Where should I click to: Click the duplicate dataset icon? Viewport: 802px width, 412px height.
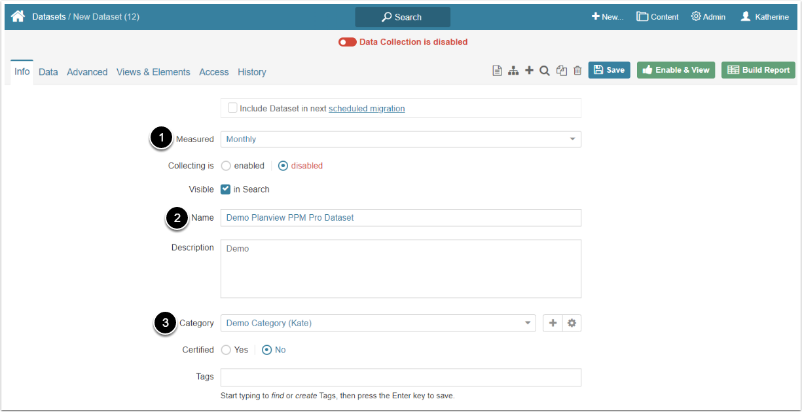click(561, 71)
